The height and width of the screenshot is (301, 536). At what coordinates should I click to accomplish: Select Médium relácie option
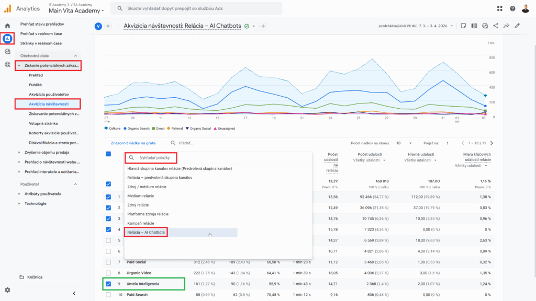(140, 196)
